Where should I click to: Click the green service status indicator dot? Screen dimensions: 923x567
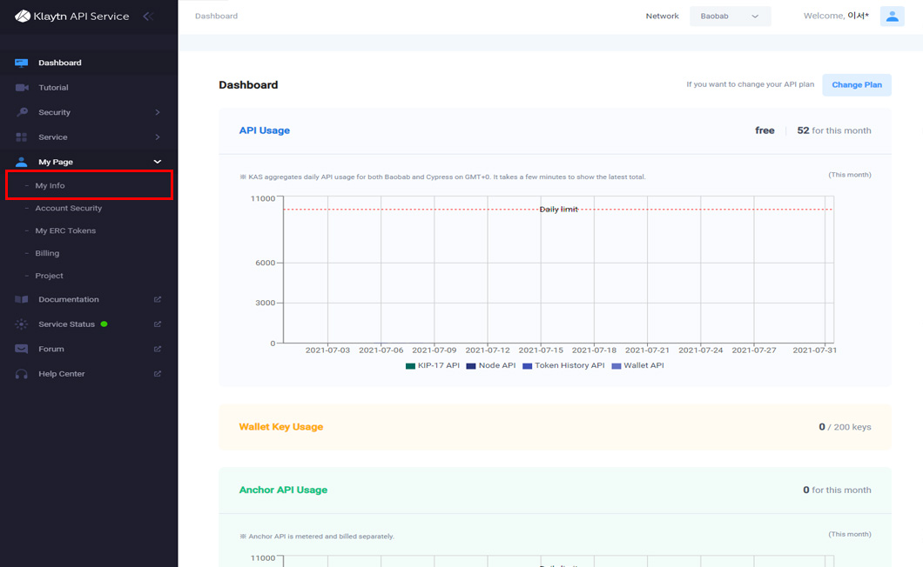point(104,324)
